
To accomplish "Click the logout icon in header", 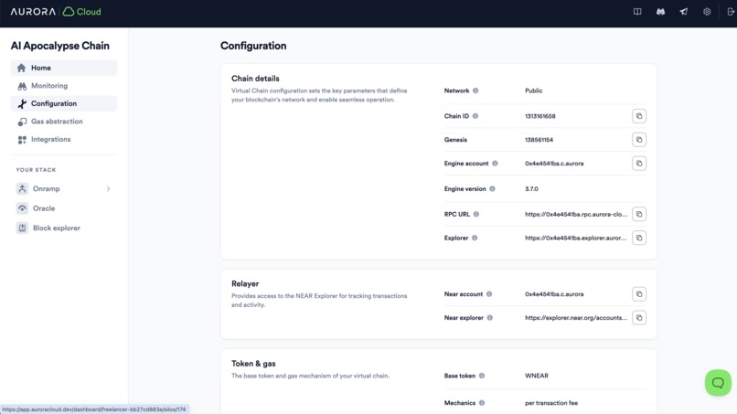I will pos(731,12).
